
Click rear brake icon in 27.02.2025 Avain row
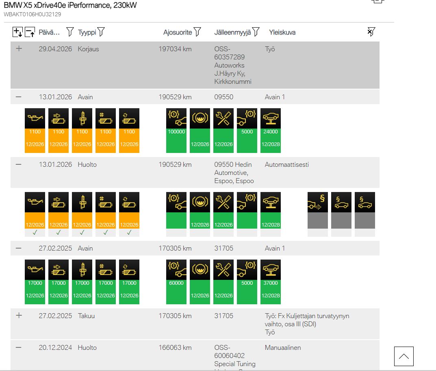247,270
